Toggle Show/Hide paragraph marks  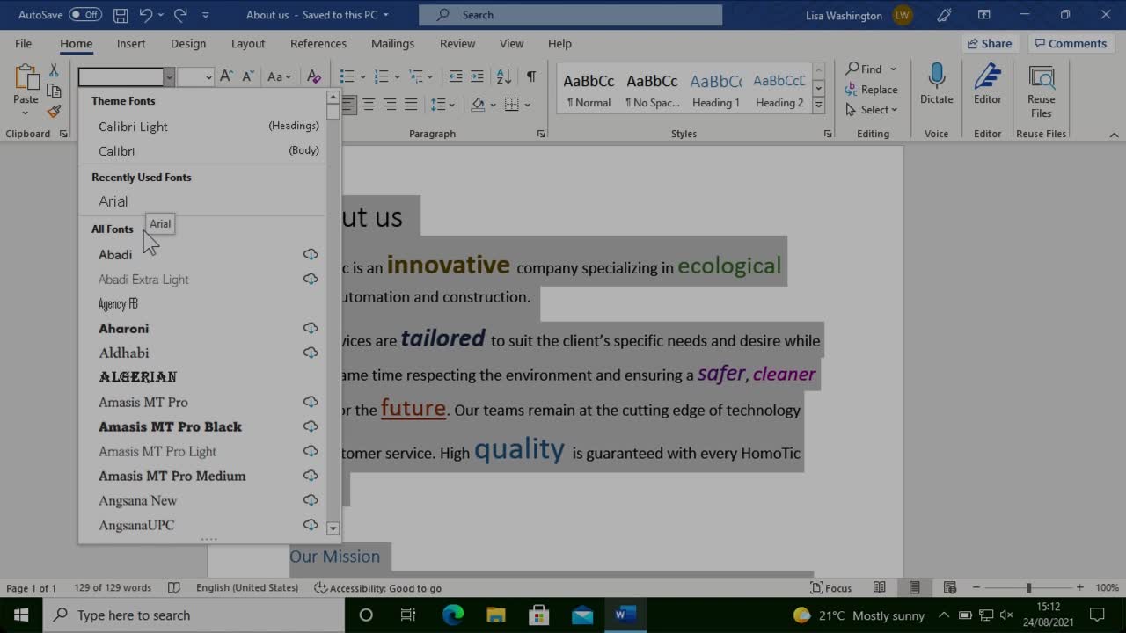point(531,76)
